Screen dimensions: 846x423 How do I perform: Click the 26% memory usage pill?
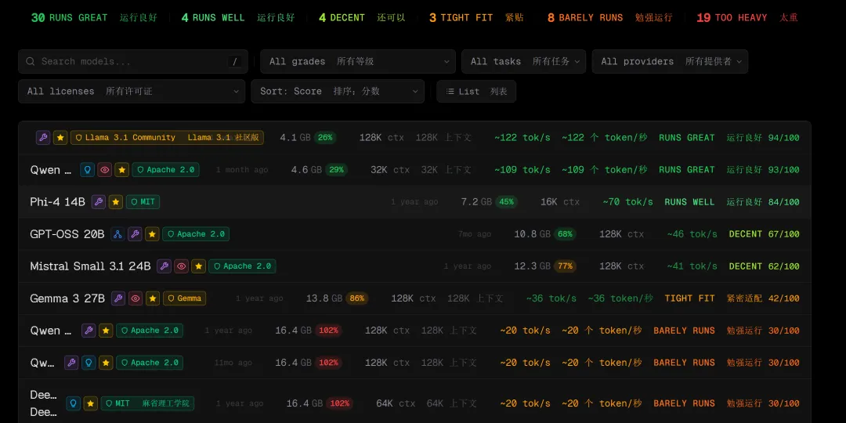point(325,138)
